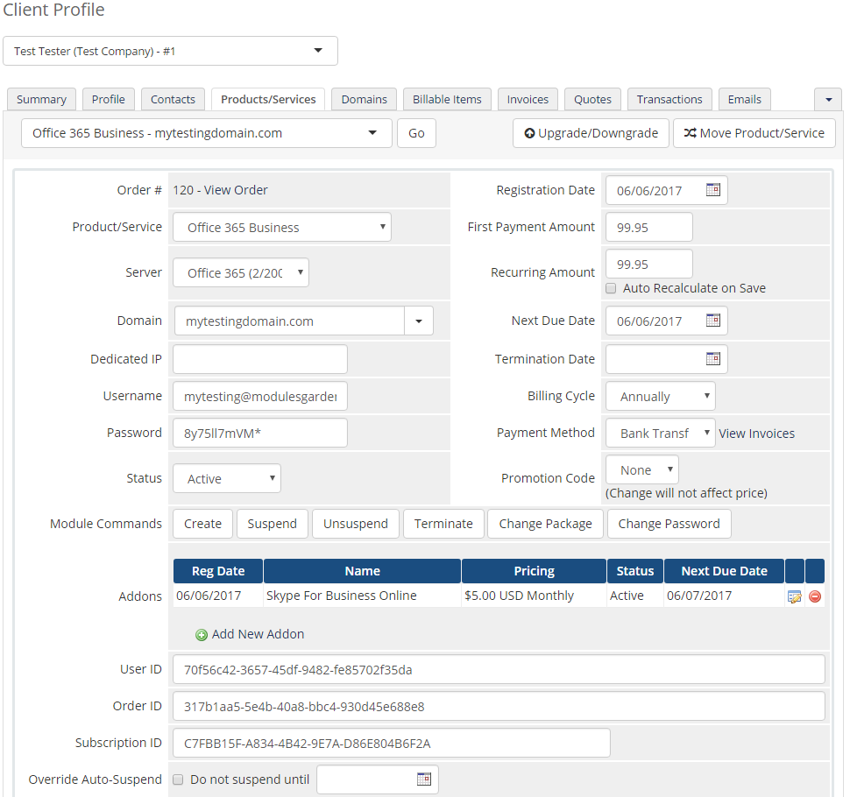
Task: Open the Domains tab
Action: tap(365, 100)
